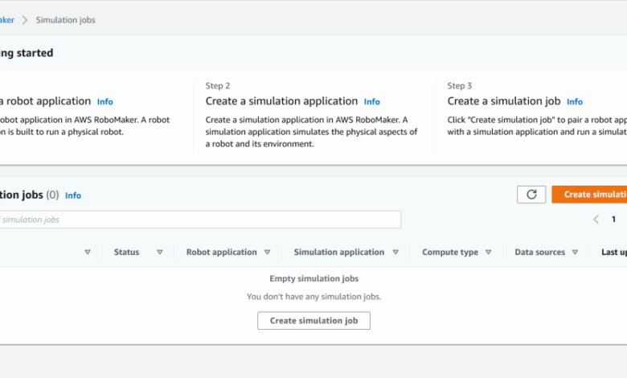This screenshot has height=378, width=627.
Task: Refresh the simulation jobs list
Action: coord(531,195)
